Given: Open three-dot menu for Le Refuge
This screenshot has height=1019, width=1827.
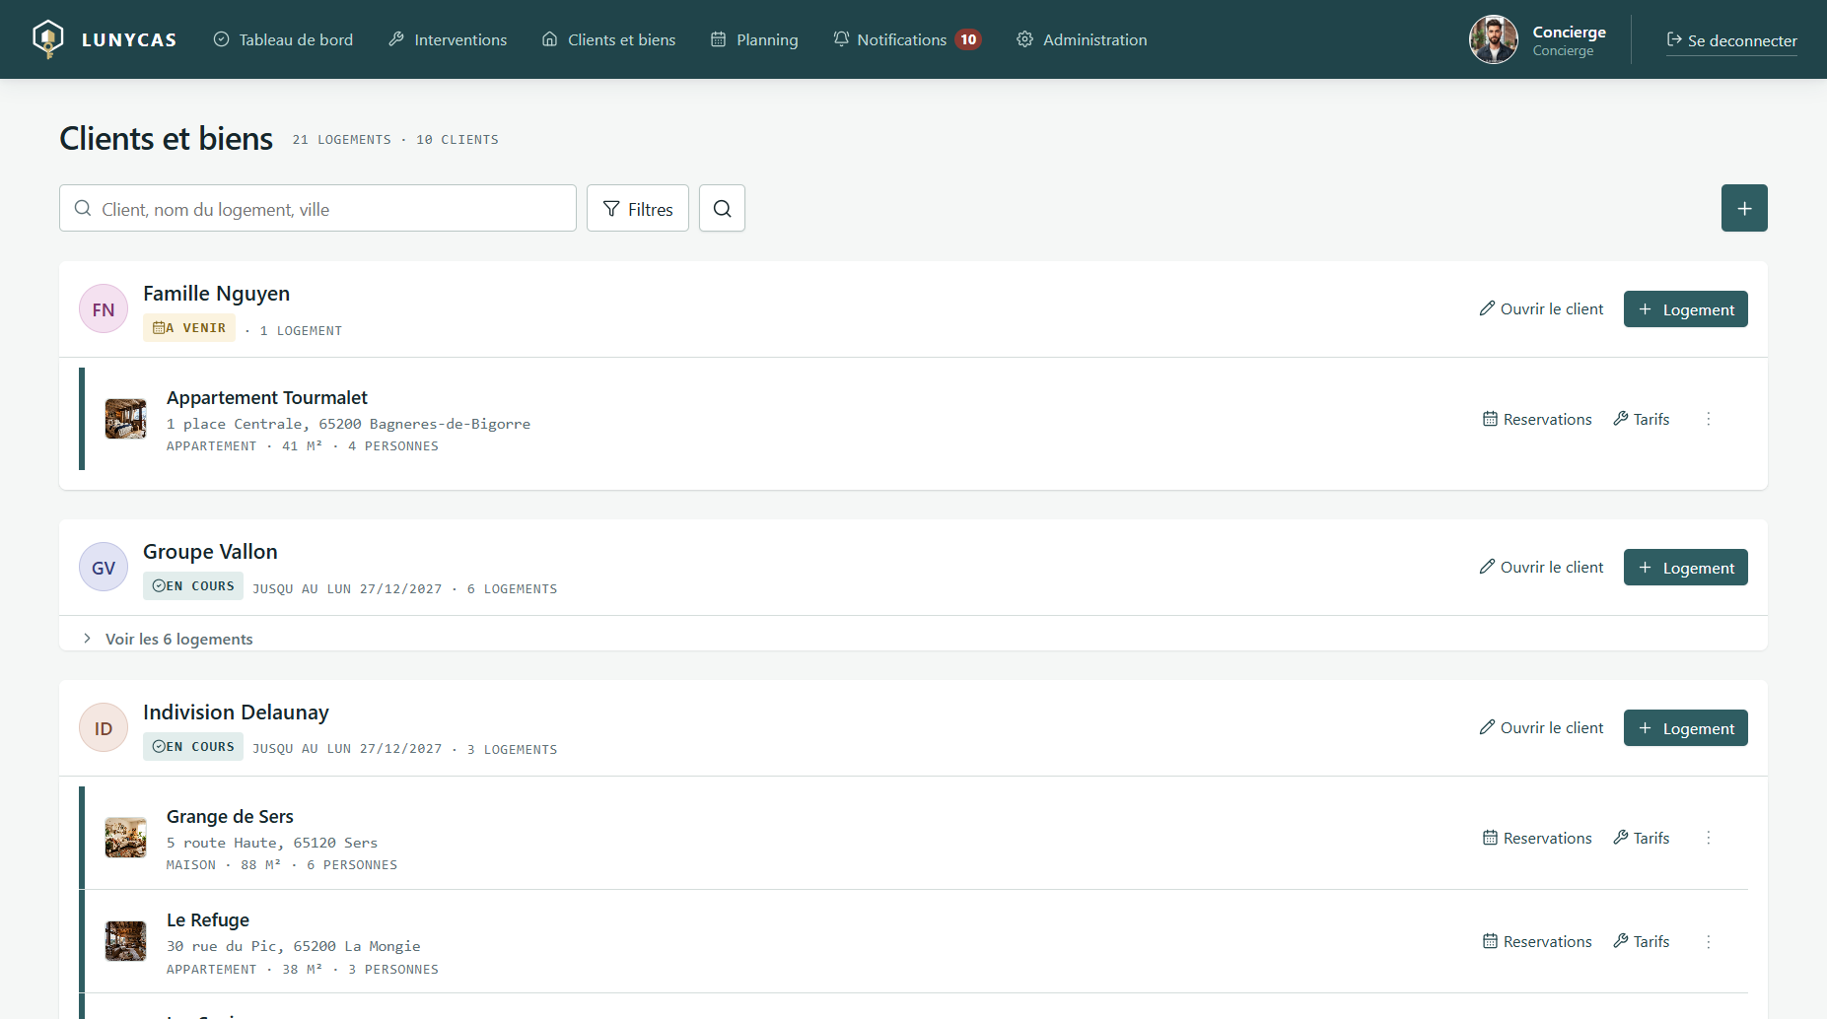Looking at the screenshot, I should pyautogui.click(x=1709, y=941).
